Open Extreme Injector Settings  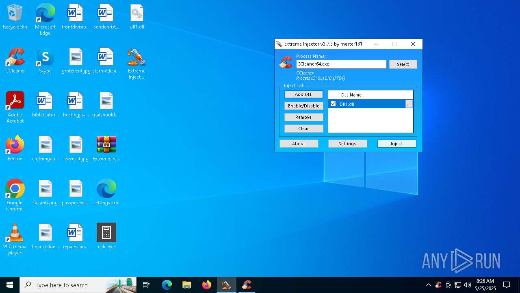click(x=347, y=144)
